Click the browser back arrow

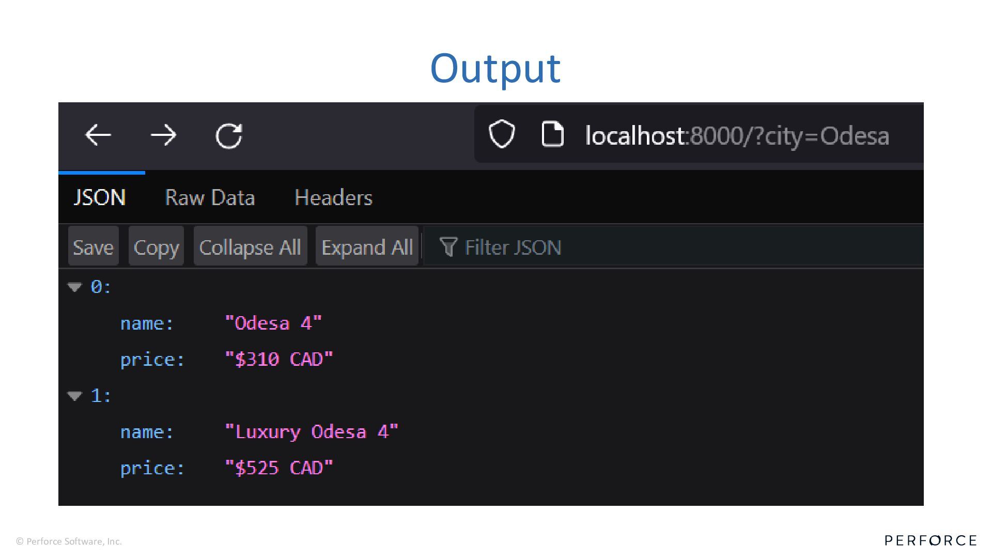98,135
